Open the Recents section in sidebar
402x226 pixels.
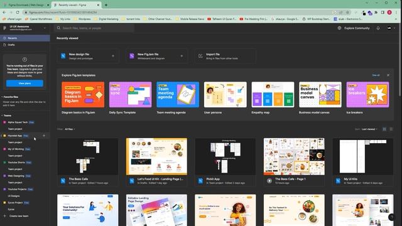pyautogui.click(x=25, y=38)
